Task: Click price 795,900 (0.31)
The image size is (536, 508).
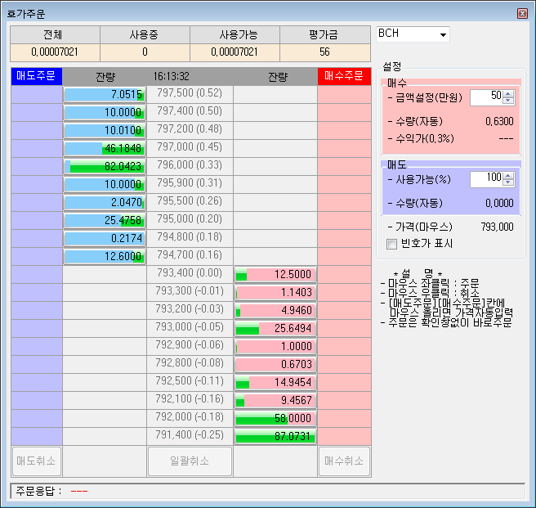Action: pos(190,183)
